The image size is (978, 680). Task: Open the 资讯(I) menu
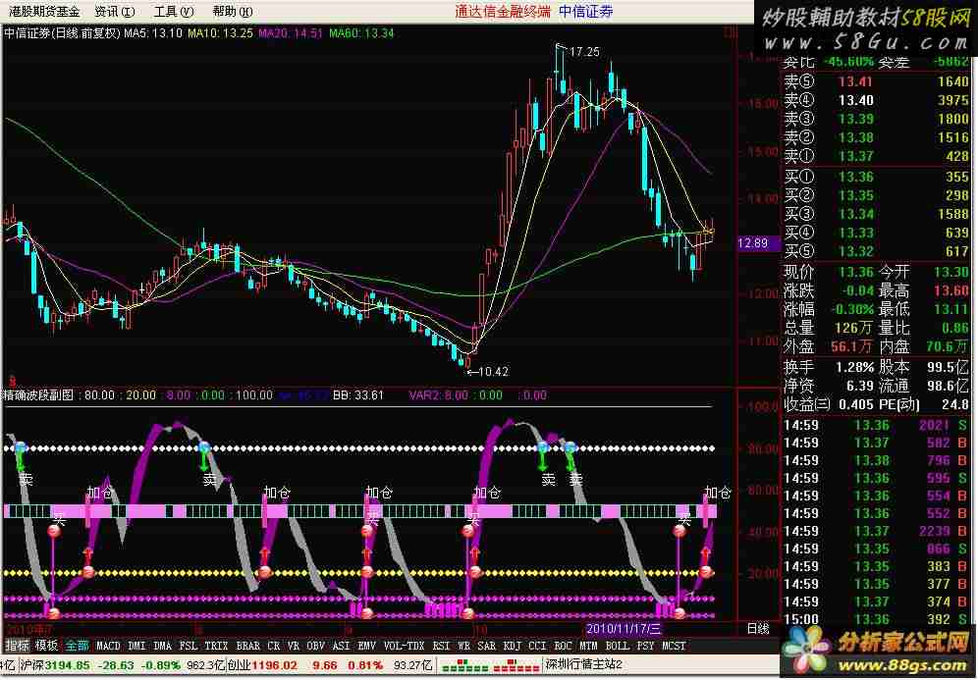114,11
